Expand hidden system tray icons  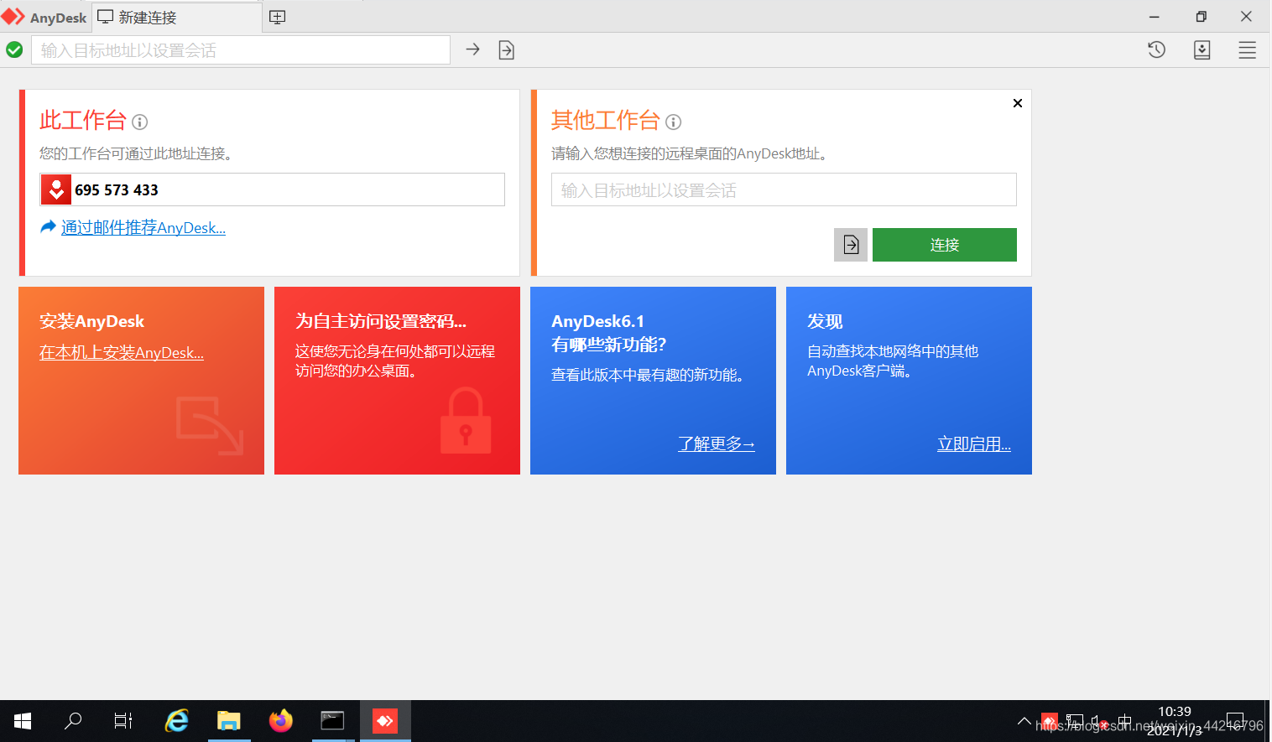(x=1024, y=721)
